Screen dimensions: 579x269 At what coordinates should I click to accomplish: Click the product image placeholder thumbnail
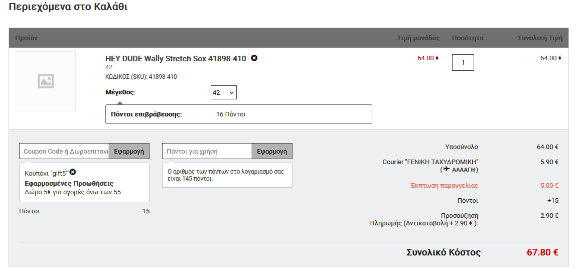(46, 81)
